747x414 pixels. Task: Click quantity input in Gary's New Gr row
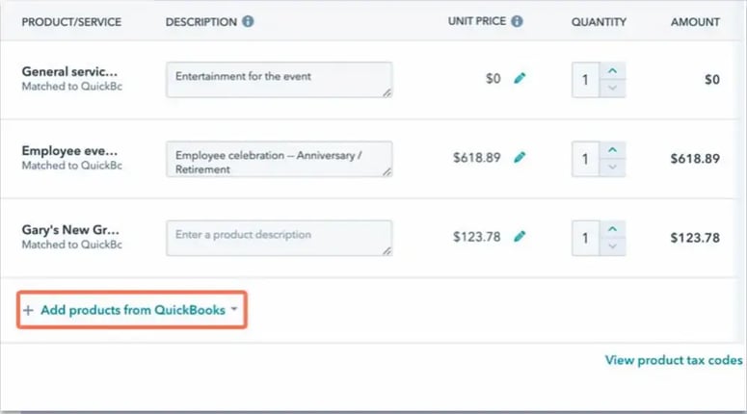[585, 238]
